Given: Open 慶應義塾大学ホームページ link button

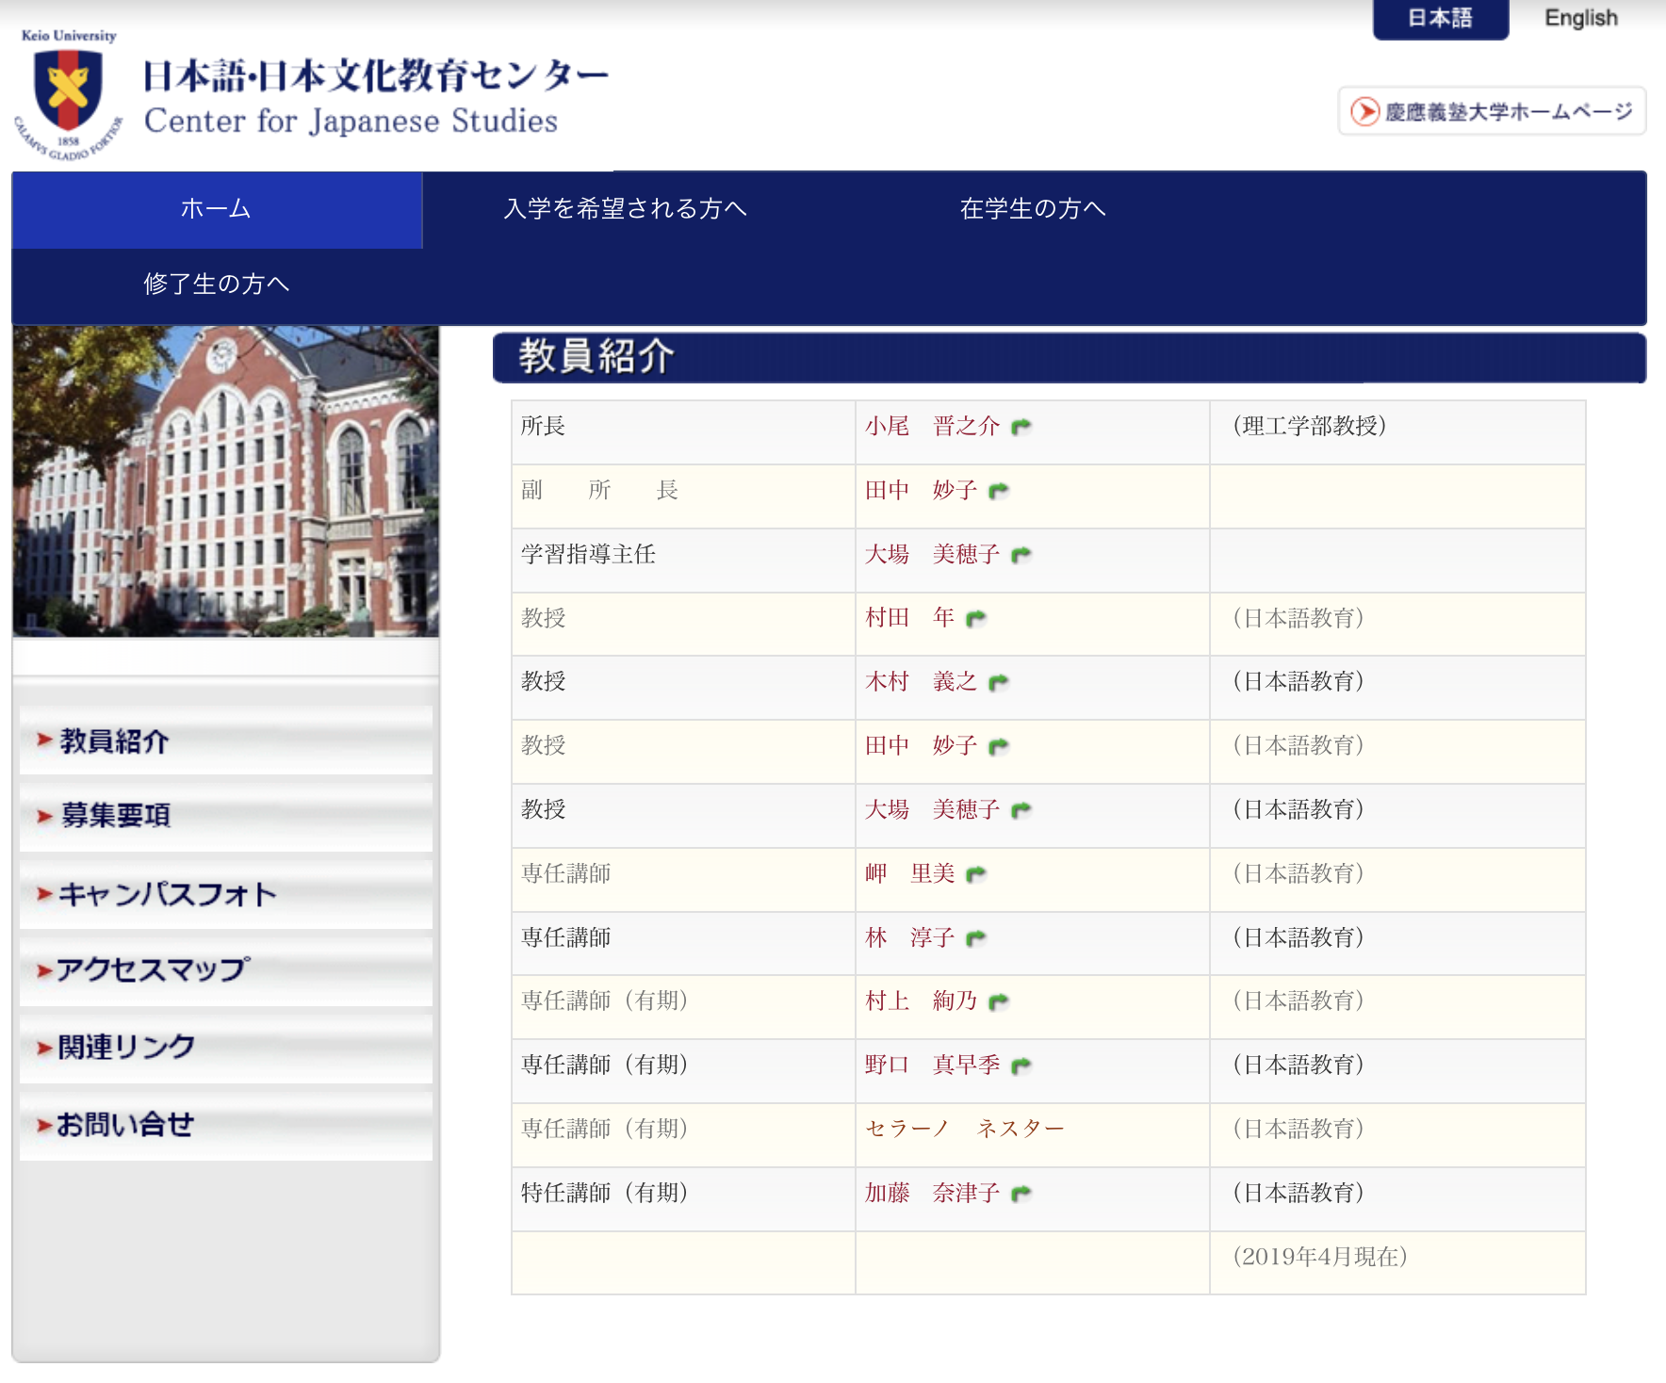Looking at the screenshot, I should (1492, 111).
